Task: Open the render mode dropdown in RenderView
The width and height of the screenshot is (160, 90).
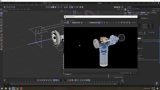Action: [76, 22]
